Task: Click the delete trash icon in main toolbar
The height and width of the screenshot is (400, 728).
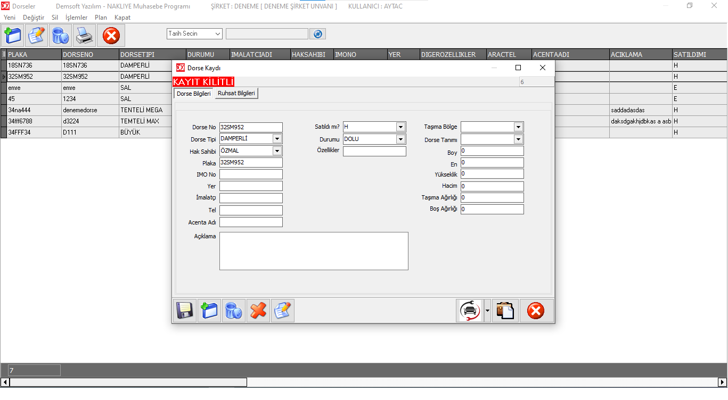Action: click(x=61, y=36)
